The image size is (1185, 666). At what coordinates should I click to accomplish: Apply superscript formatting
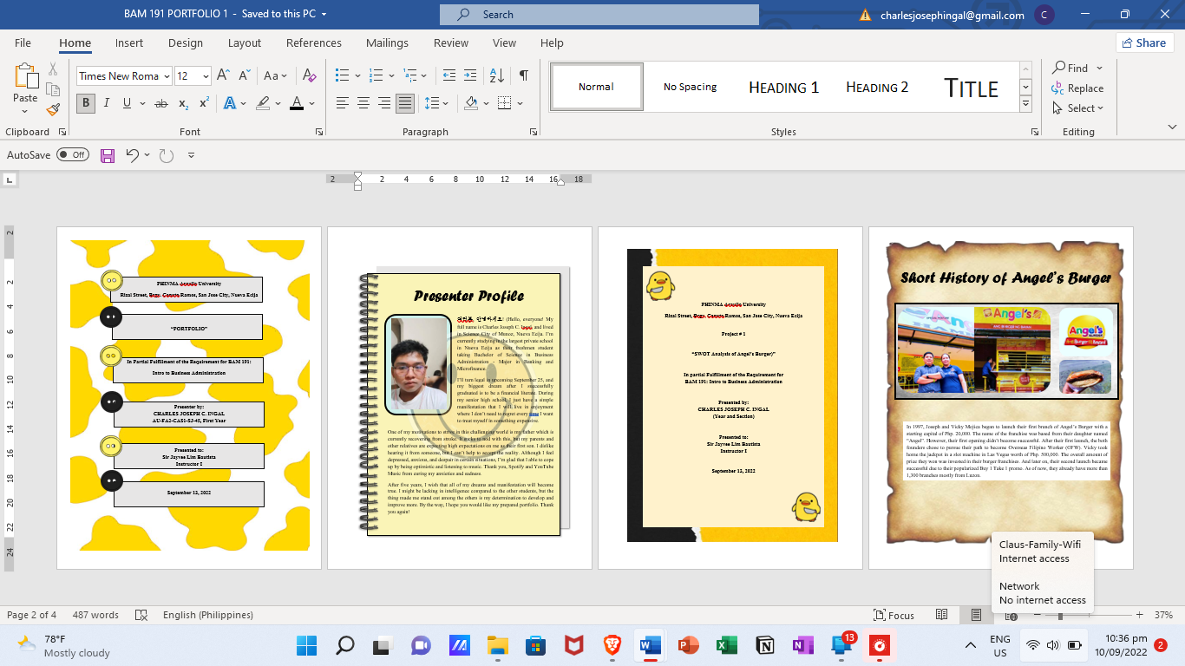coord(205,103)
